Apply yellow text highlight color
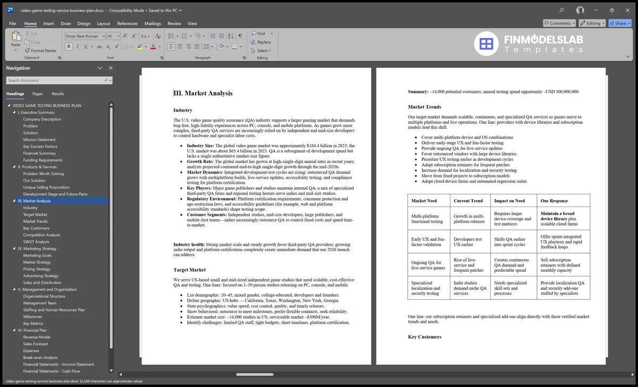The image size is (638, 387). click(x=139, y=47)
